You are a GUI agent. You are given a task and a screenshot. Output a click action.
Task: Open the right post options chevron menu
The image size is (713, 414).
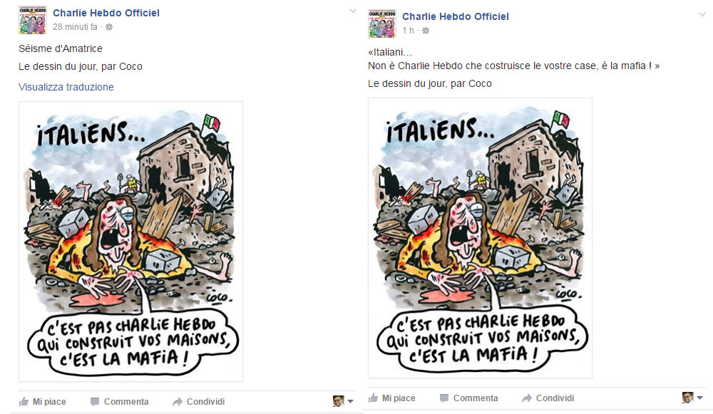pos(702,15)
